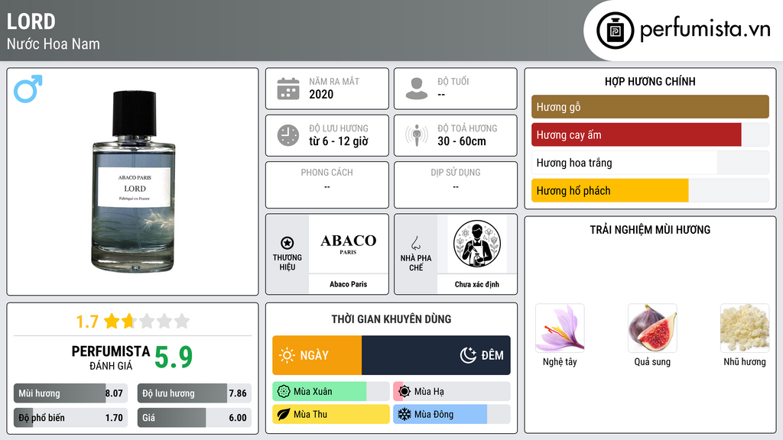Click the Perfumista Đánh giá label
This screenshot has height=440, width=783.
(110, 357)
